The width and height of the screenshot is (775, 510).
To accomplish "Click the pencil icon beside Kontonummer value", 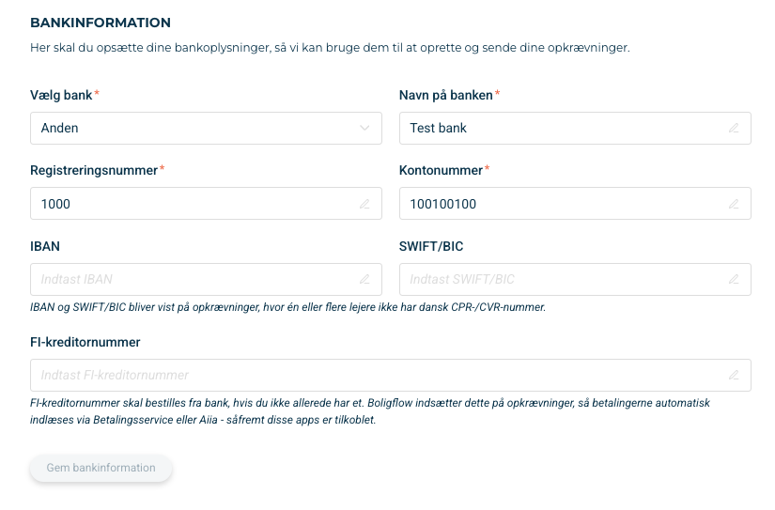I will click(734, 204).
